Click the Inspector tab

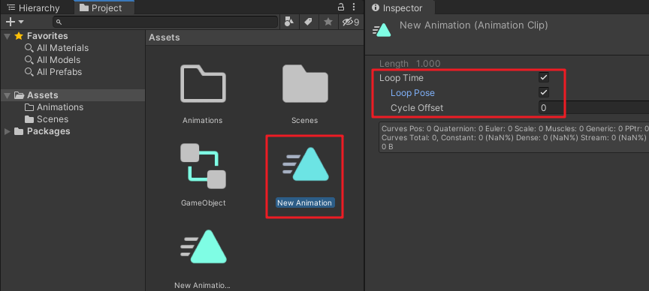397,7
